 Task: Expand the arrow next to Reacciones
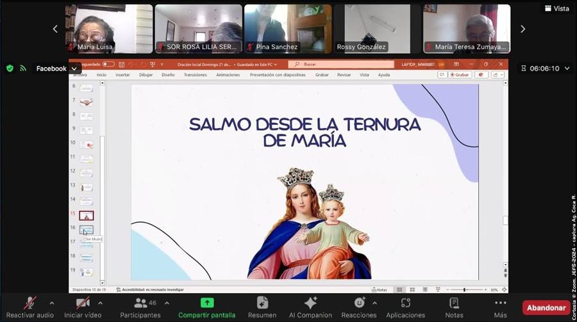[374, 303]
